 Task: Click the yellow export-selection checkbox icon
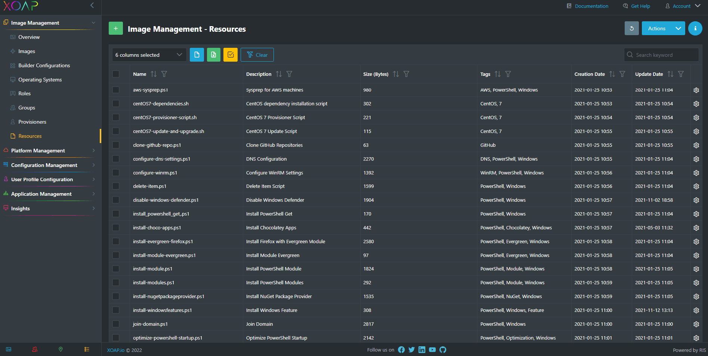tap(231, 55)
